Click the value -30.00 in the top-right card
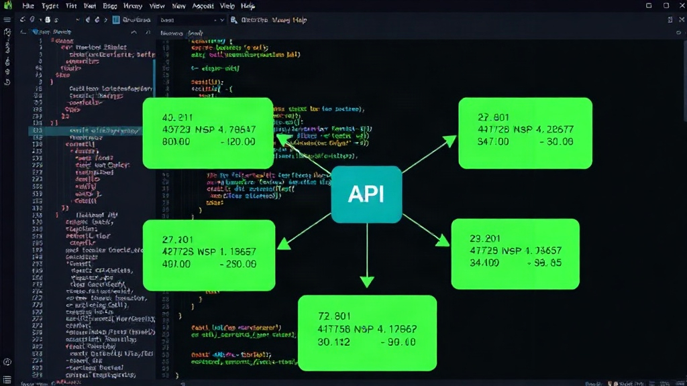The width and height of the screenshot is (687, 386). (x=556, y=142)
